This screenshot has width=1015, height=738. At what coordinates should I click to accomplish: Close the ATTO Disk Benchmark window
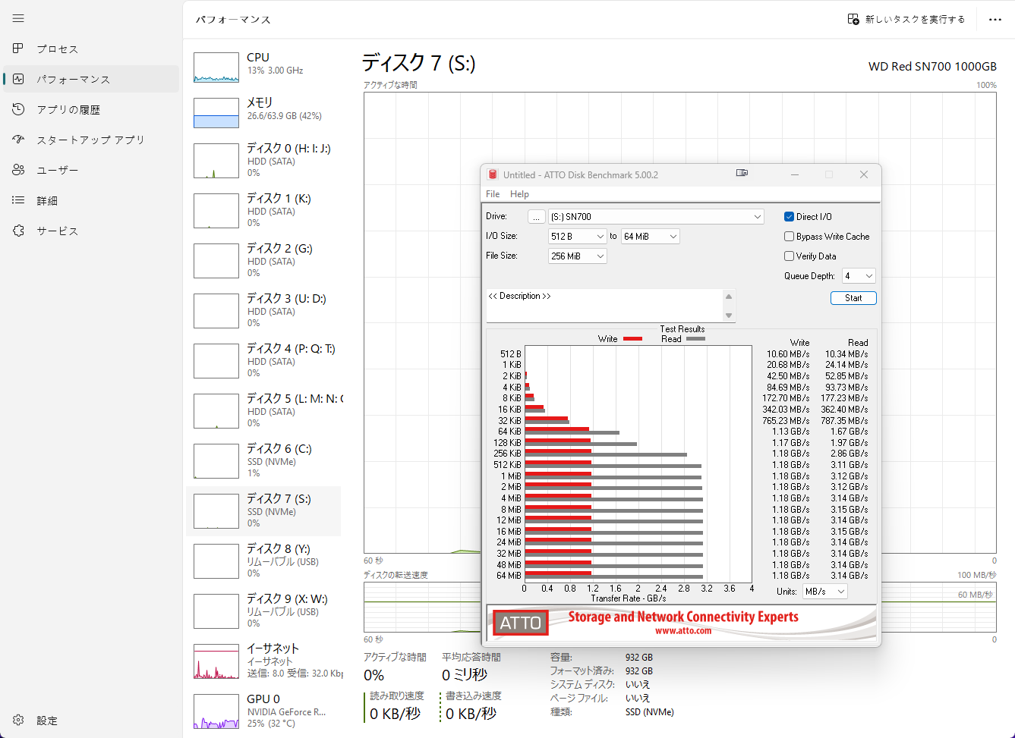tap(863, 174)
